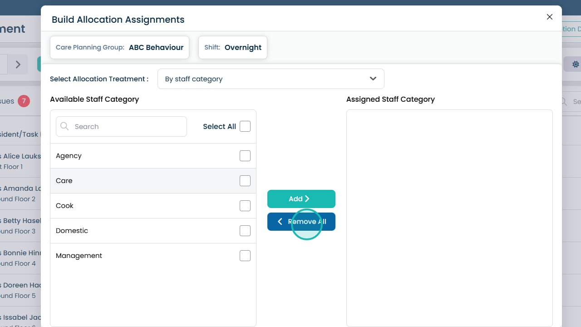Enable the Care category checkbox
The width and height of the screenshot is (581, 327).
(x=245, y=181)
